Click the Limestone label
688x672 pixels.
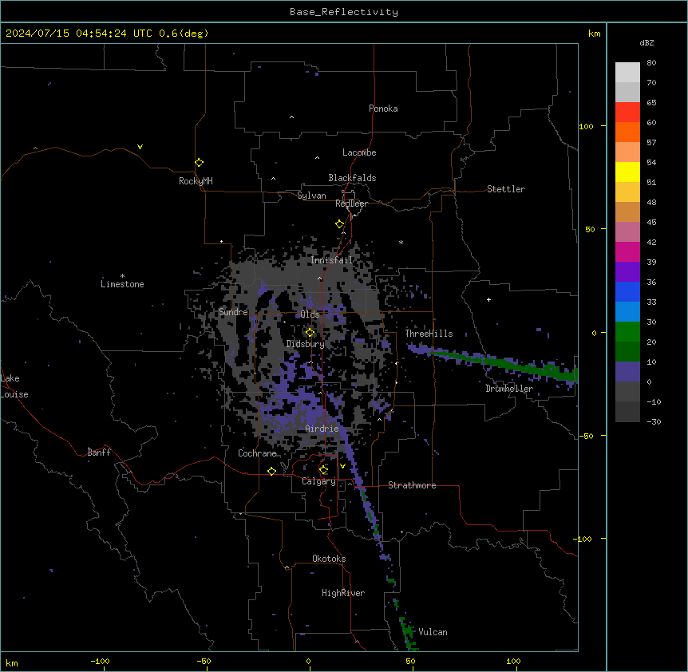click(122, 284)
